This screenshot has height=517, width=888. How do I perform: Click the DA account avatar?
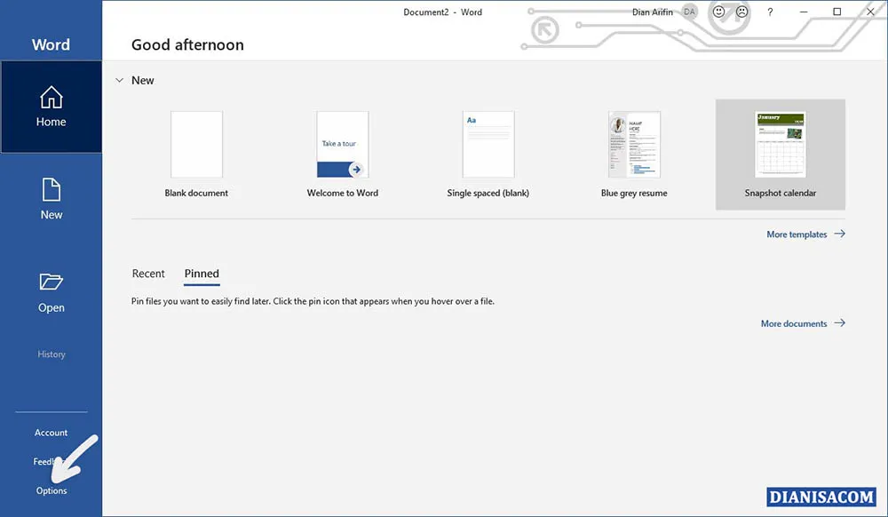tap(689, 12)
